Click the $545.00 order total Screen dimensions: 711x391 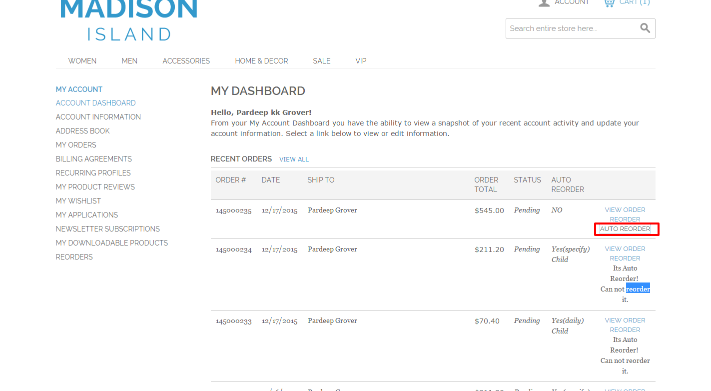(x=489, y=210)
